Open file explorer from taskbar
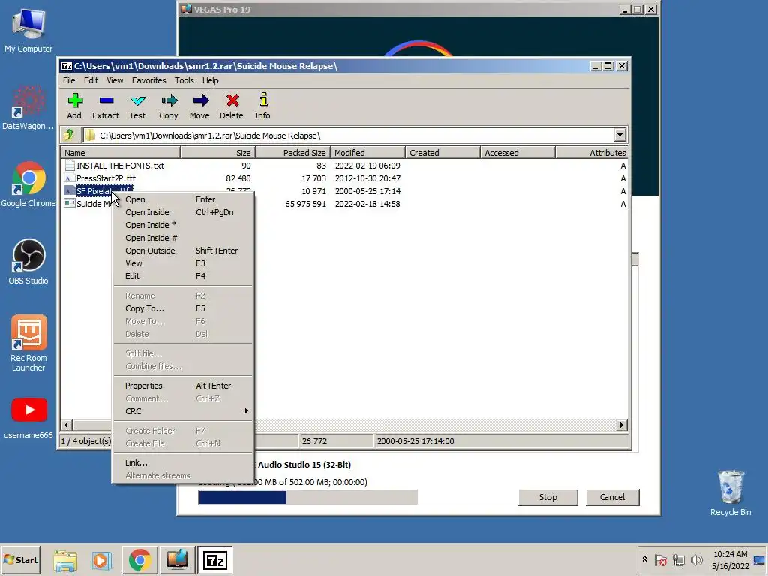Screen dimensions: 768x576 [x=65, y=560]
